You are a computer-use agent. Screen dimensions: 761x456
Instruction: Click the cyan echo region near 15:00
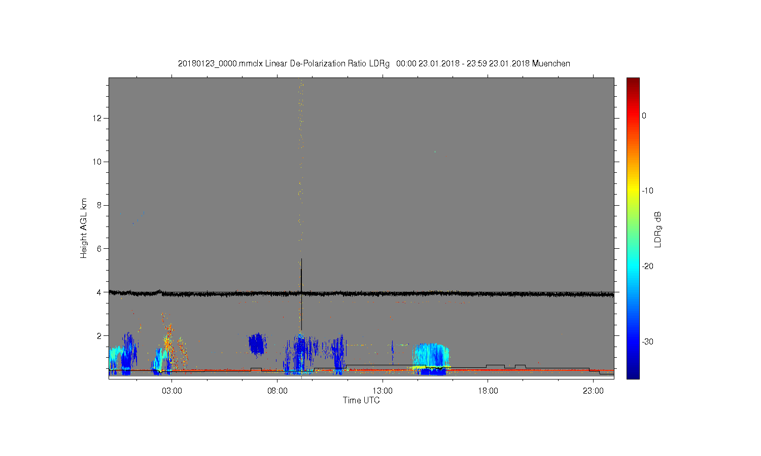(x=431, y=355)
